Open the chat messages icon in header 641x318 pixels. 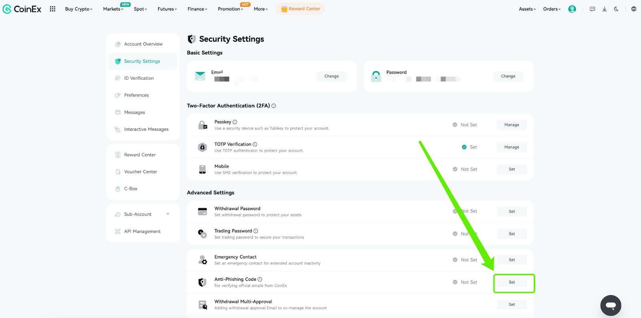click(x=592, y=9)
